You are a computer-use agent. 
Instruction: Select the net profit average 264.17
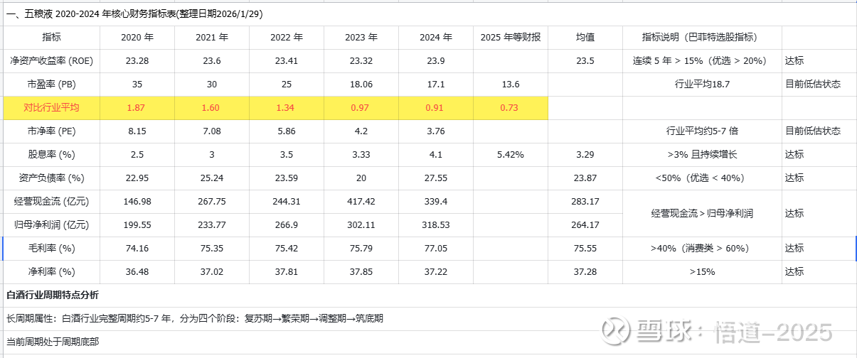[x=585, y=225]
